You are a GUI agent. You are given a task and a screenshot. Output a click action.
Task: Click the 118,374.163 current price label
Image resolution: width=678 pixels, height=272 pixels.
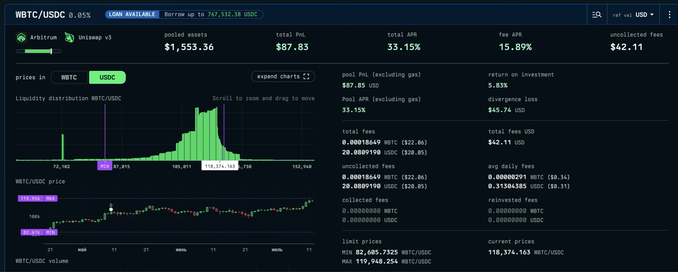pos(220,166)
